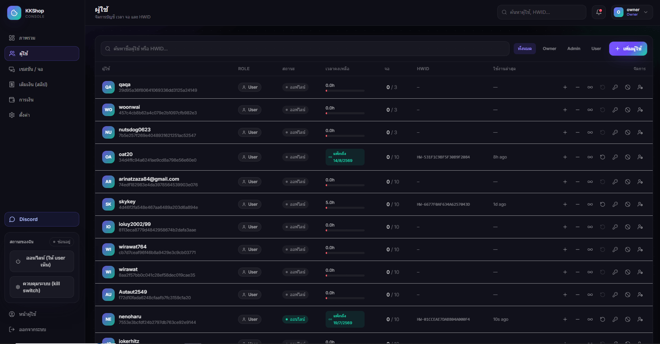660x344 pixels.
Task: Focus the username or HWID search field
Action: 305,49
